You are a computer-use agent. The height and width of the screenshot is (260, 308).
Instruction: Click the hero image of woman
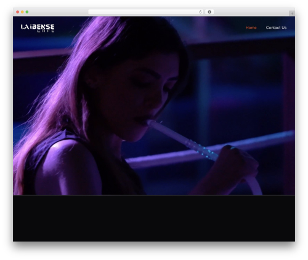[x=154, y=106]
